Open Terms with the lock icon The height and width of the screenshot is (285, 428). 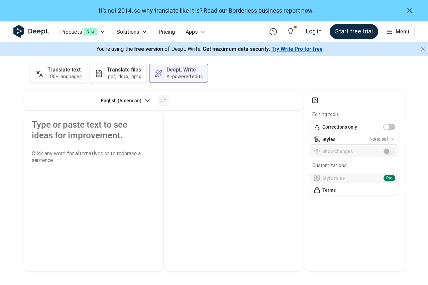pos(354,190)
